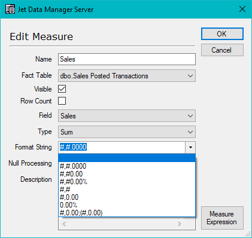This screenshot has width=252, height=238.
Task: Choose the #,#.0000 format option in list
Action: (x=127, y=166)
